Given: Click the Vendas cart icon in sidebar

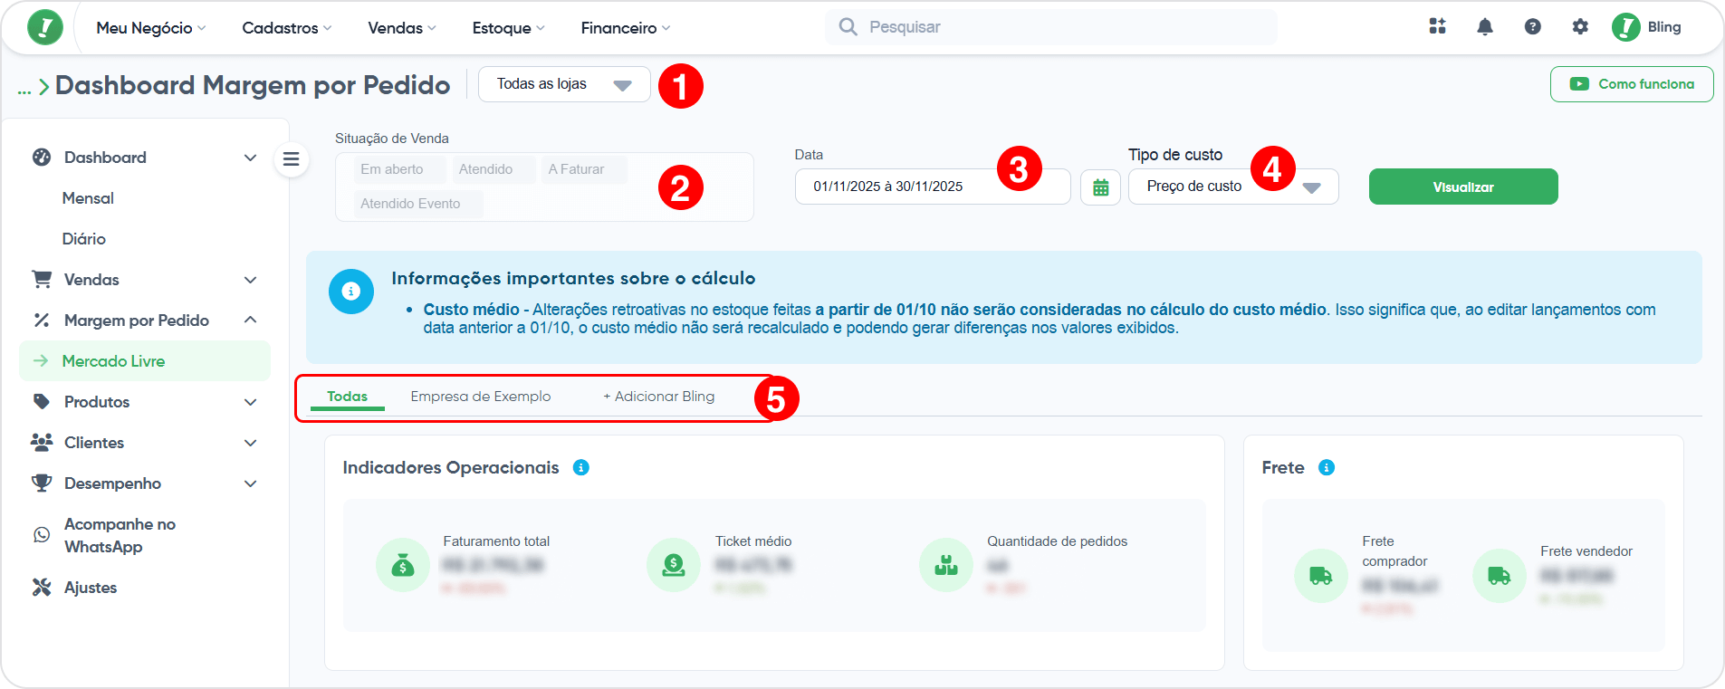Looking at the screenshot, I should coord(42,280).
